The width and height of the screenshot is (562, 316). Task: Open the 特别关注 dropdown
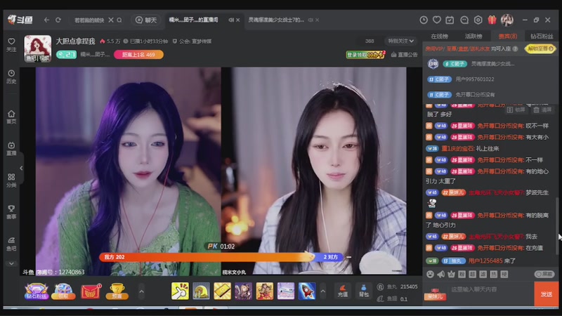400,41
